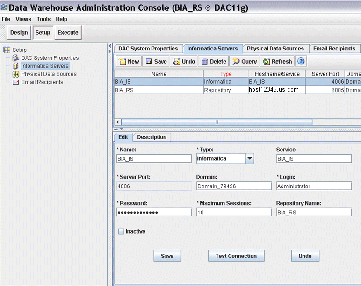Select the Edit tab
361x286 pixels.
pyautogui.click(x=123, y=137)
